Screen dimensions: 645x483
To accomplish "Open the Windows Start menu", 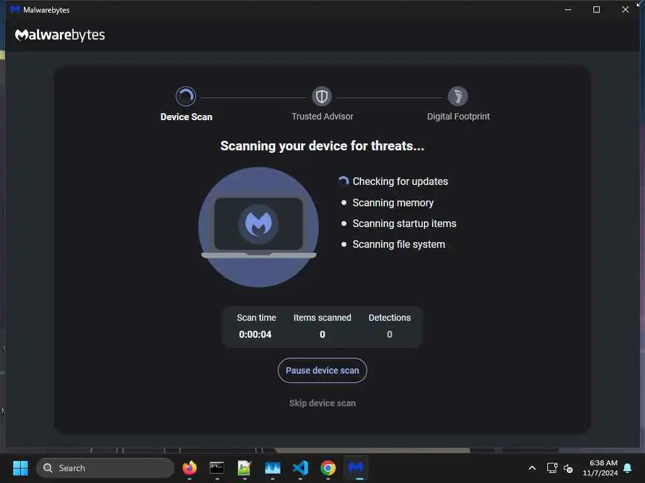I will (x=20, y=468).
